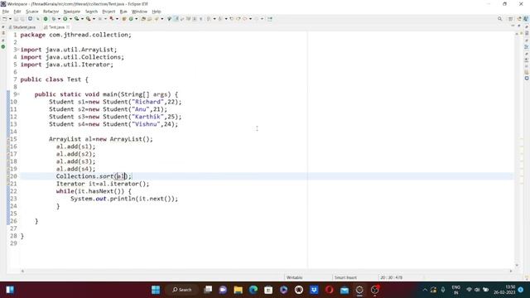Expand the Coverage dropdown arrow
530x298 pixels.
pyautogui.click(x=82, y=19)
